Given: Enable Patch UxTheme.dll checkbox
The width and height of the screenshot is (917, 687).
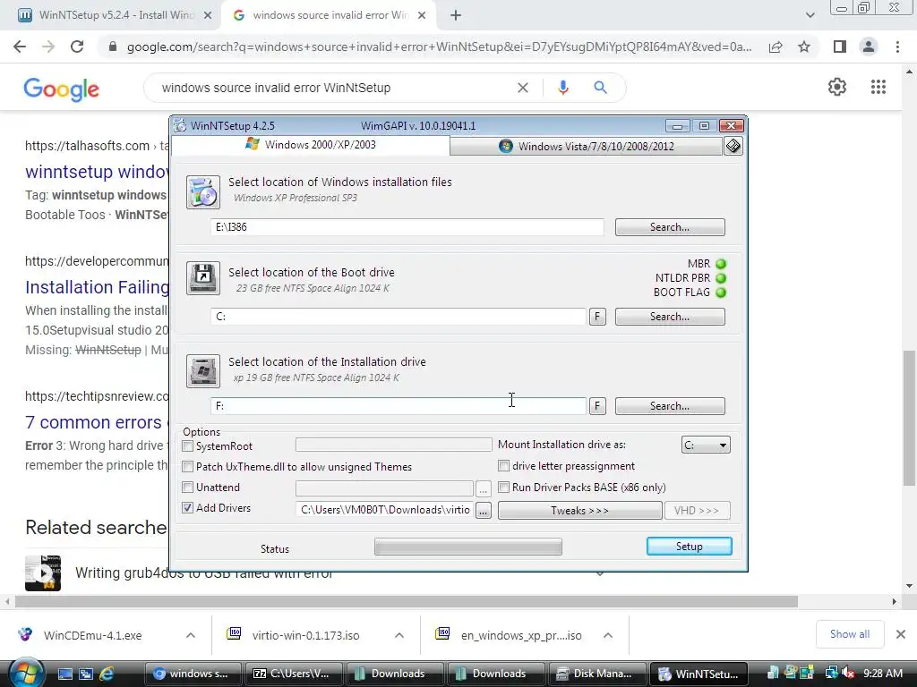Looking at the screenshot, I should click(188, 467).
